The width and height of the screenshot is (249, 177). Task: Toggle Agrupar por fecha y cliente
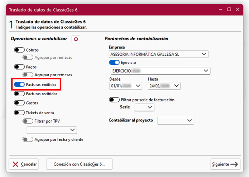tap(28, 139)
